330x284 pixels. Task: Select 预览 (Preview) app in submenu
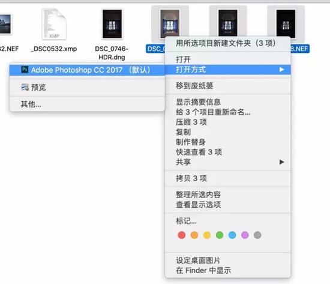(87, 87)
